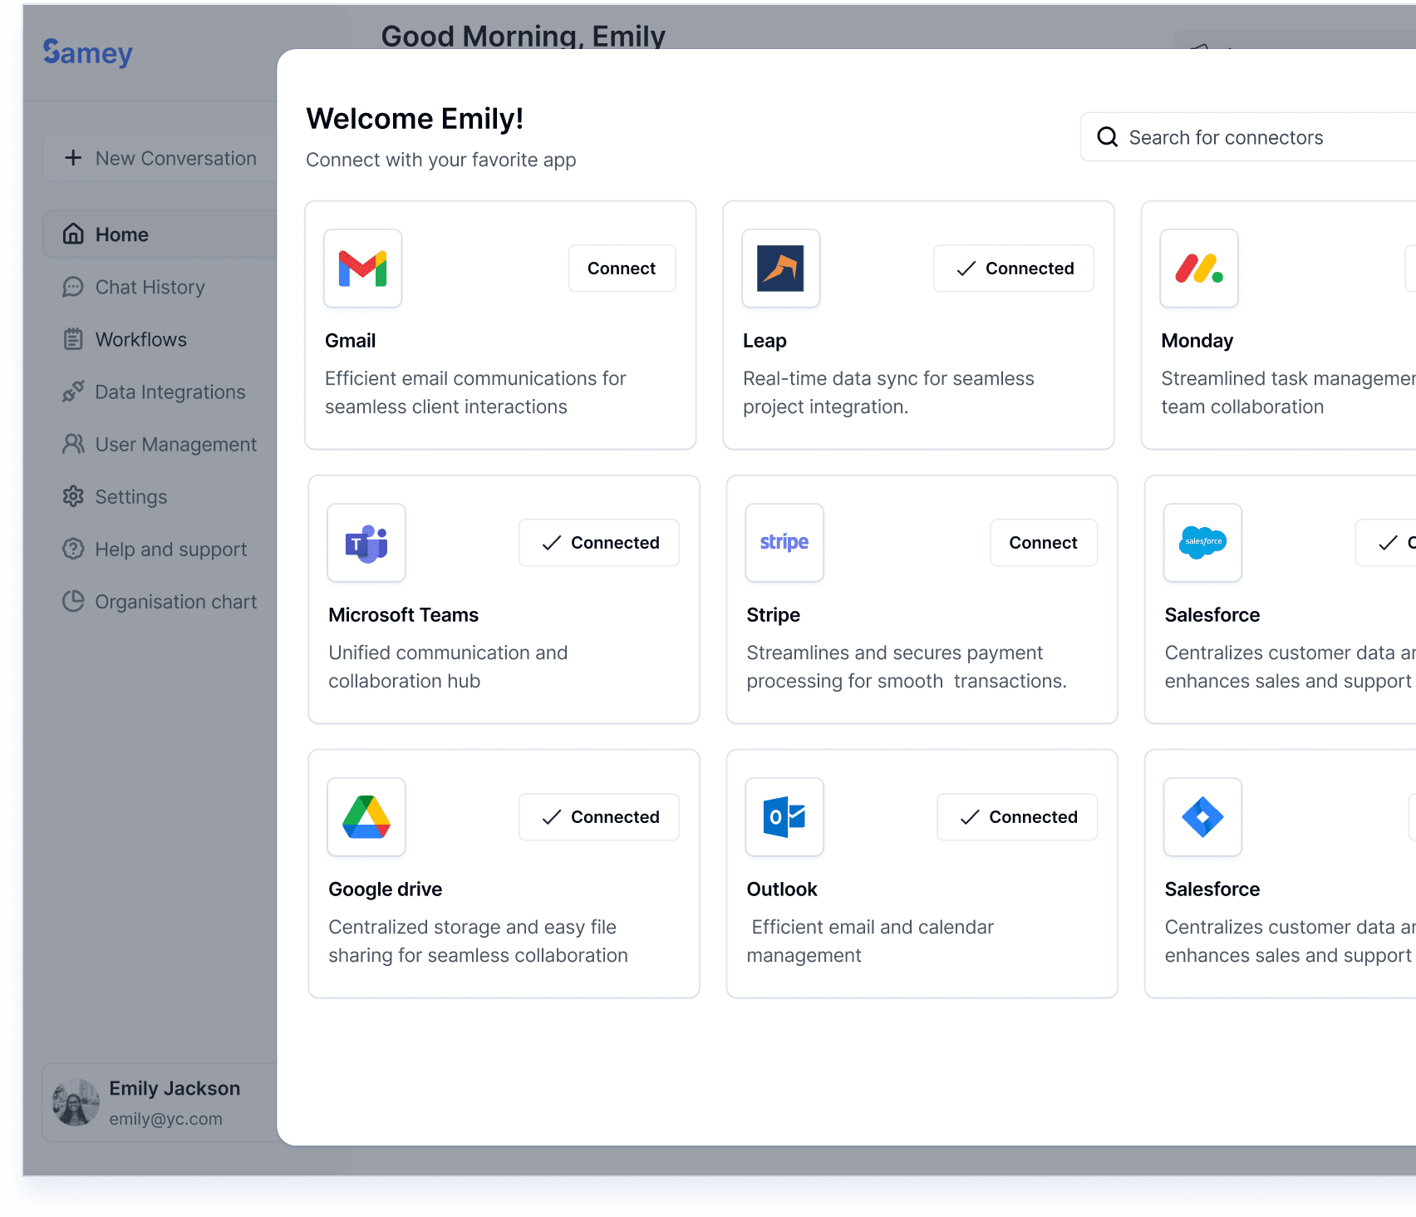Click 'Real-time data sync' Leap description
Screen dimensions: 1416x1217
[x=888, y=392]
